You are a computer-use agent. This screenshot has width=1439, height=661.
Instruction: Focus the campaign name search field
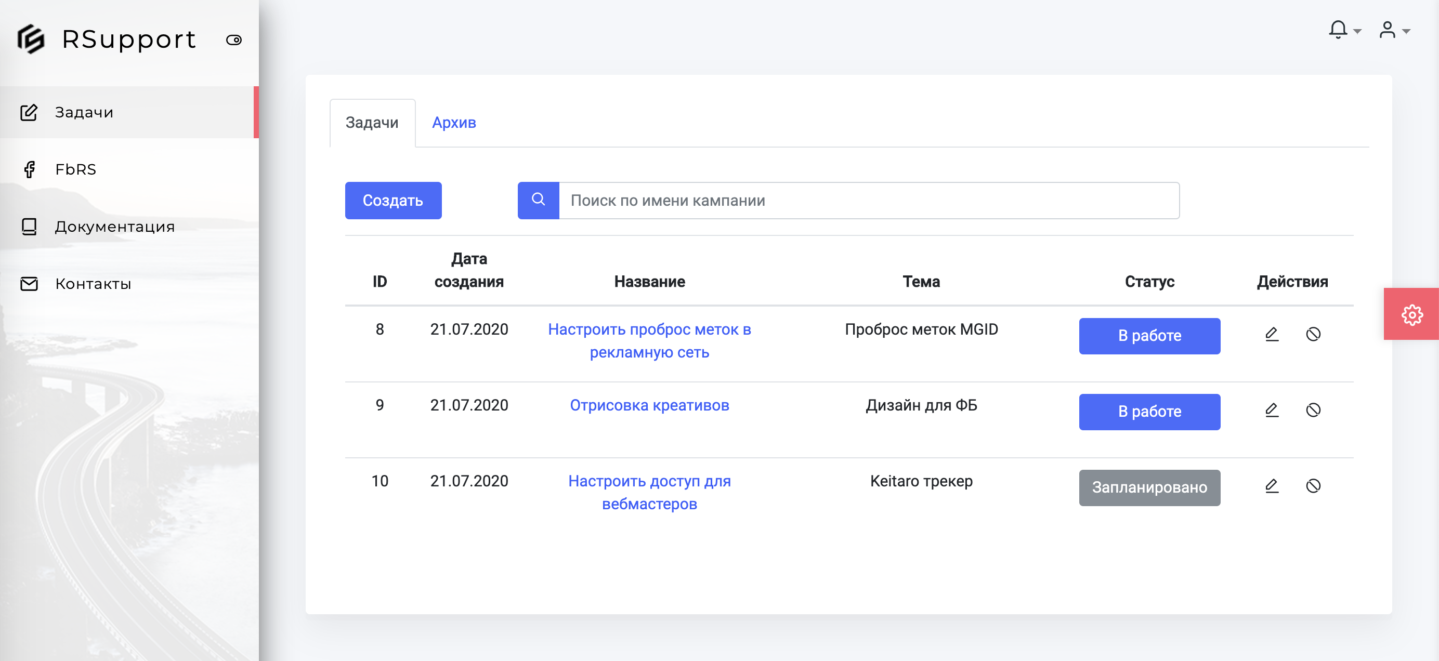(869, 201)
